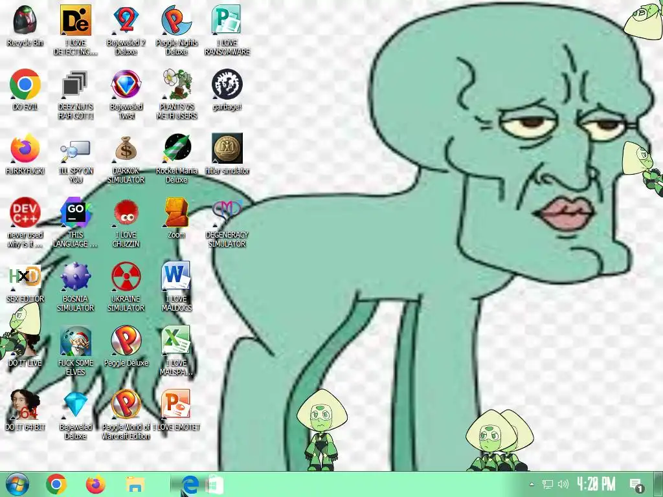Open Firefox from the taskbar
Image resolution: width=663 pixels, height=497 pixels.
[96, 484]
